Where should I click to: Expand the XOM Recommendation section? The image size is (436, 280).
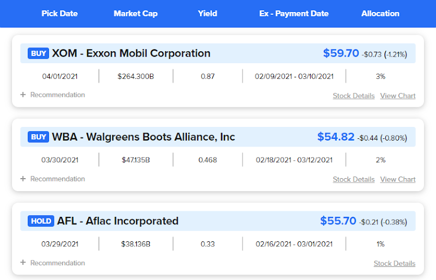click(x=53, y=95)
